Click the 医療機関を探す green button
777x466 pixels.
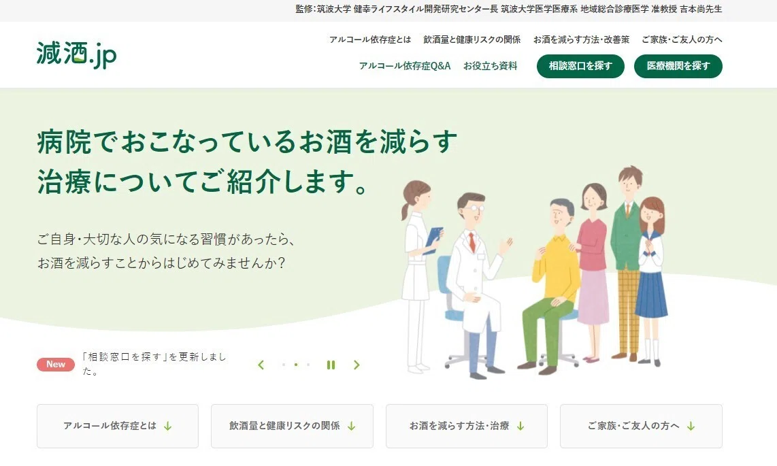pos(678,66)
